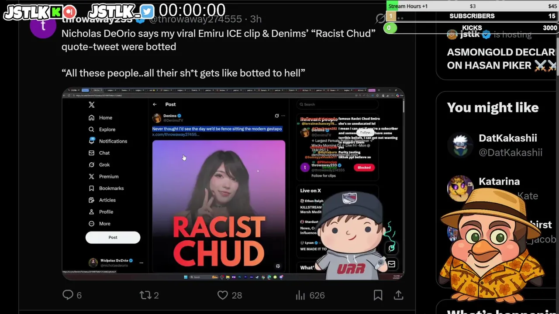Click the red Blocked button
559x314 pixels.
(364, 167)
